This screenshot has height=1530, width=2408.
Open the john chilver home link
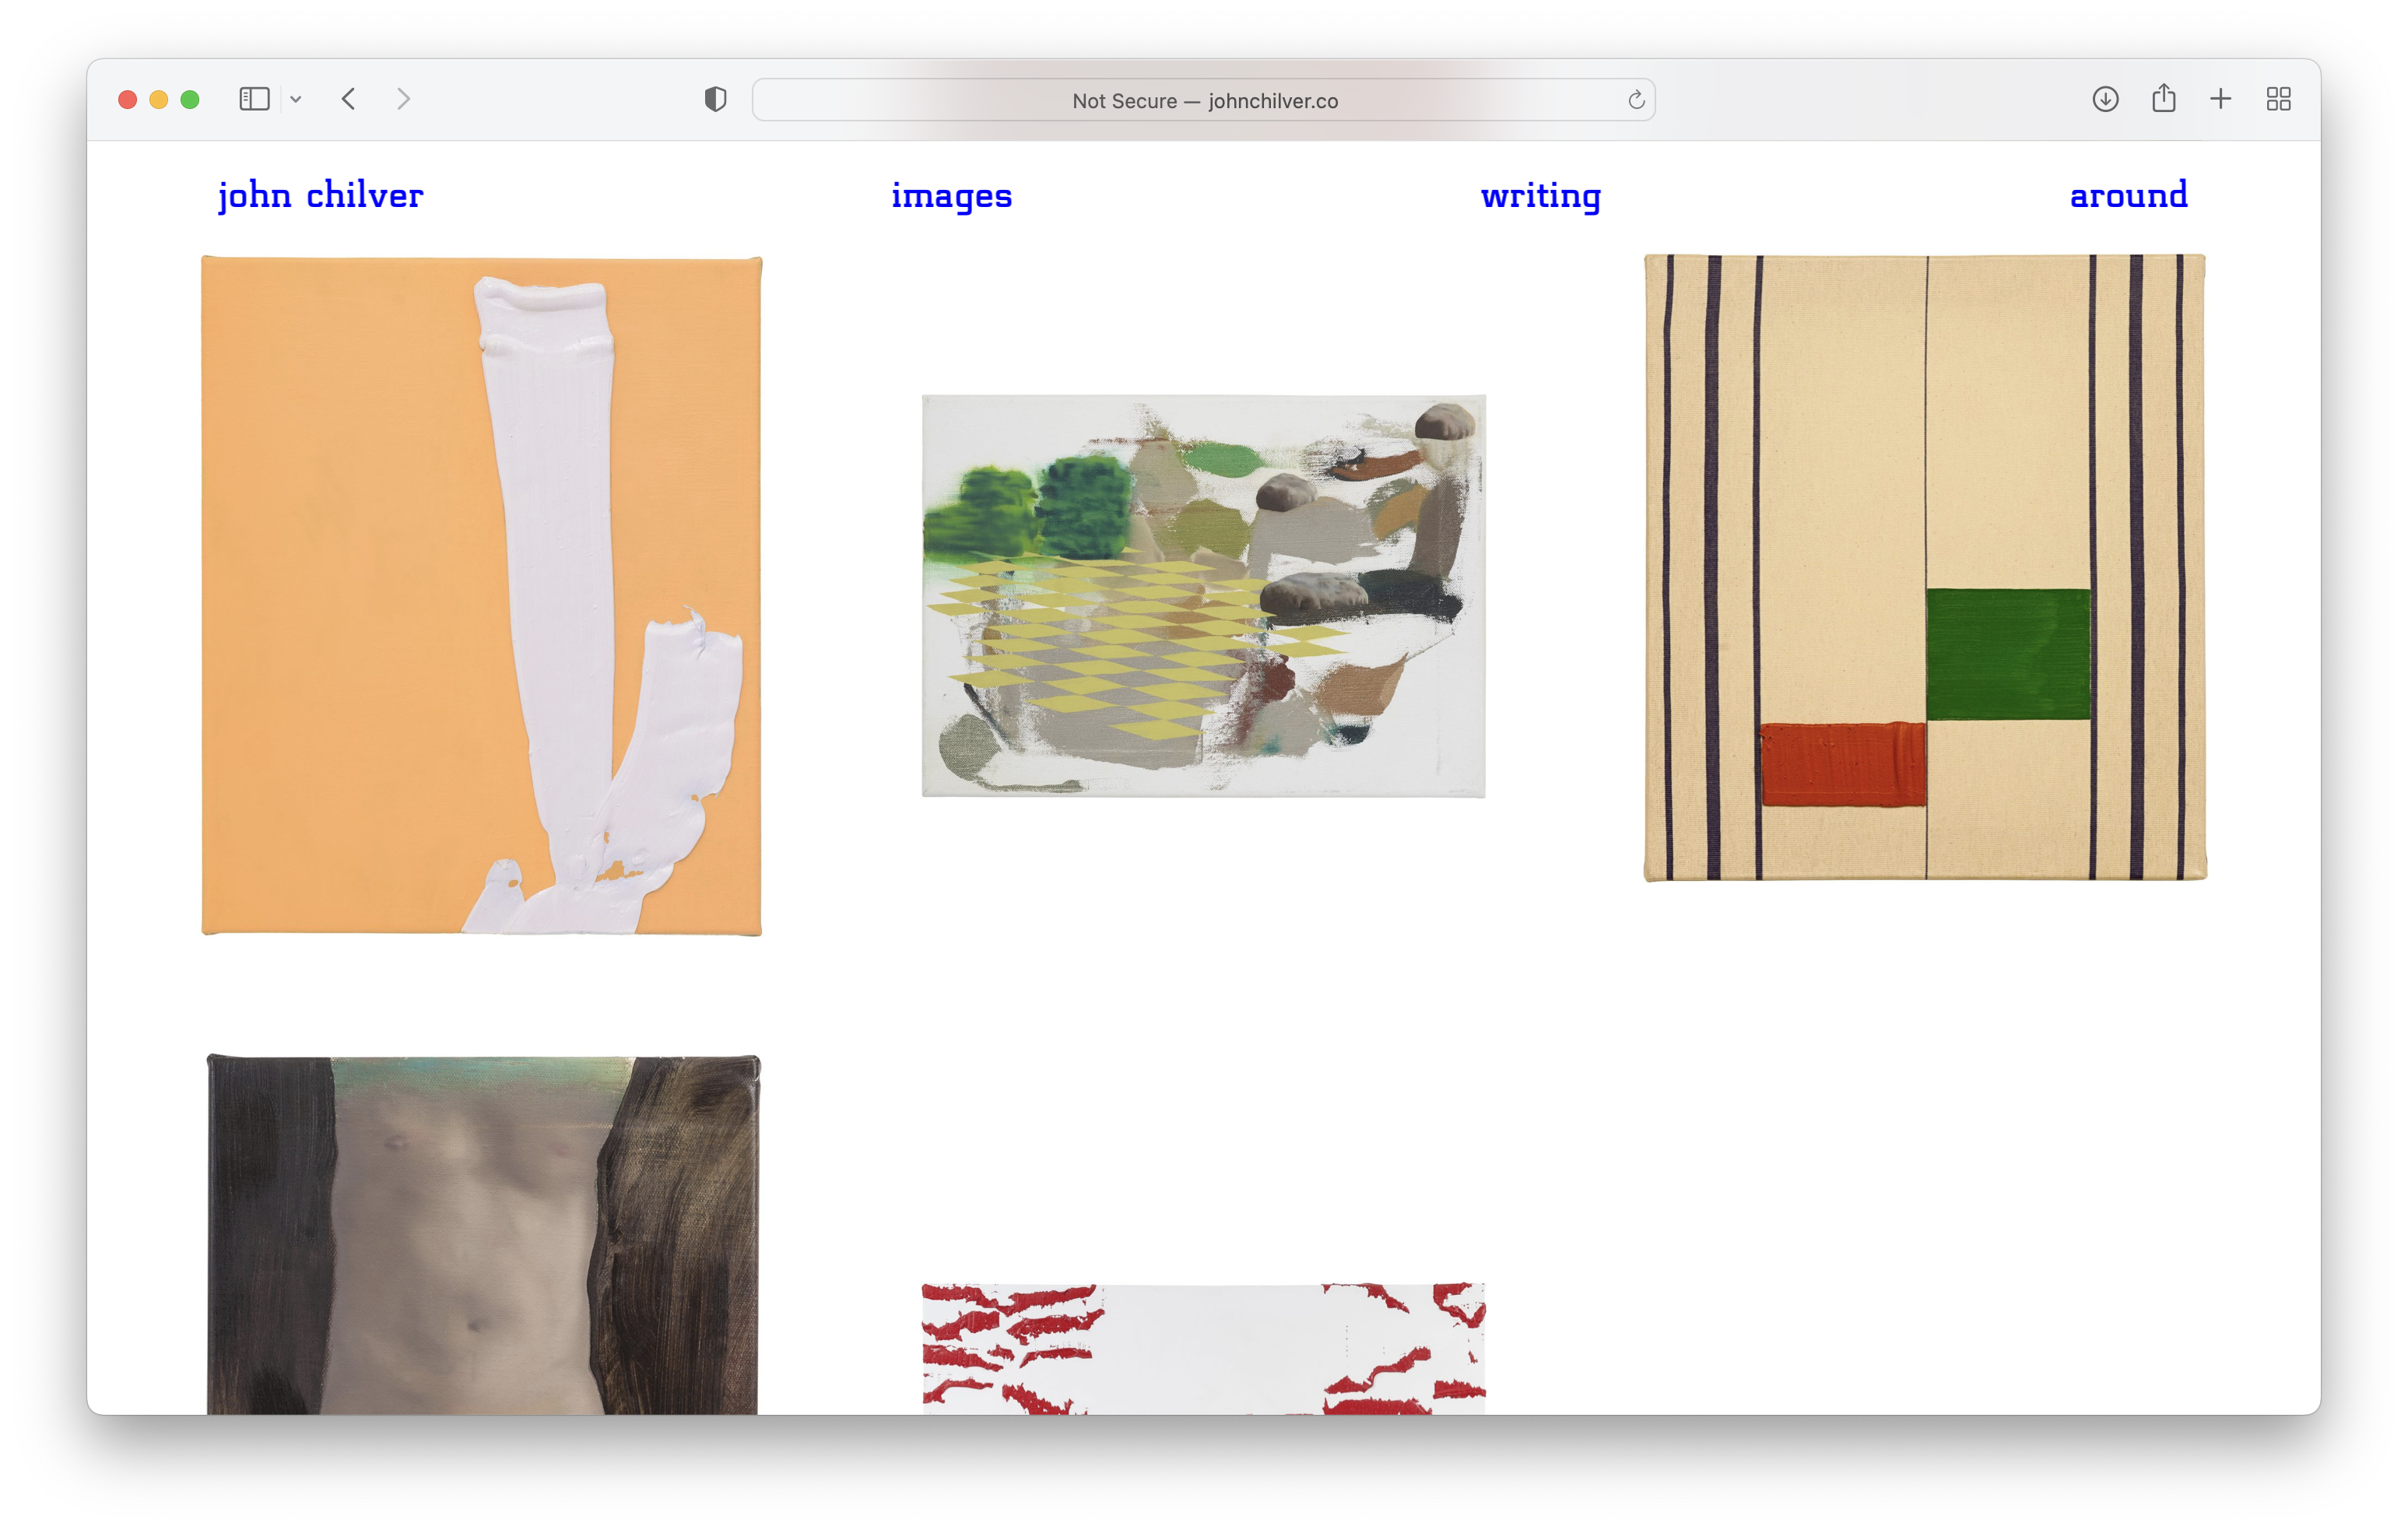320,195
